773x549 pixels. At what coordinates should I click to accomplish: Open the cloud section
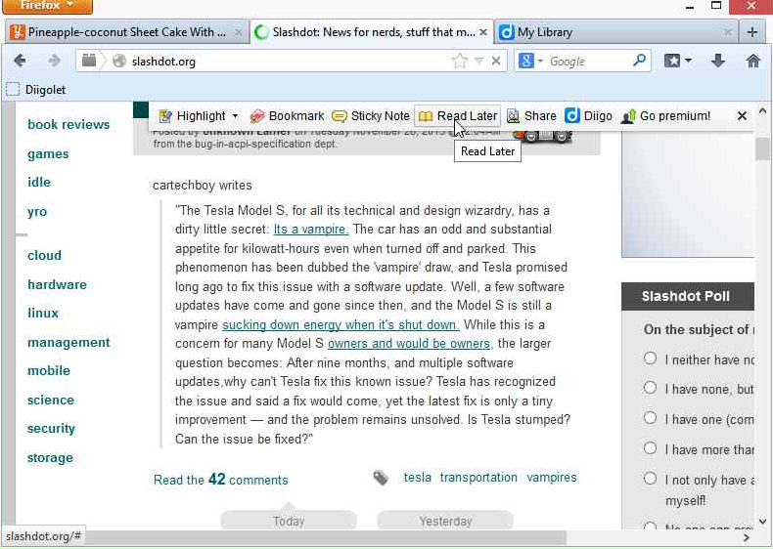pyautogui.click(x=44, y=256)
